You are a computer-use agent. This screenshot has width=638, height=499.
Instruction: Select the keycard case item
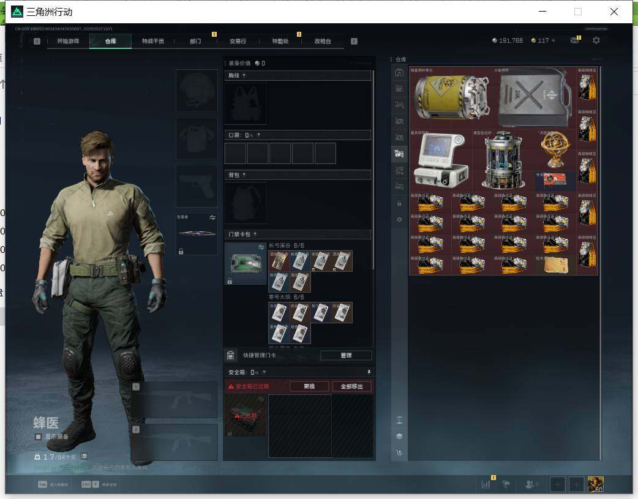coord(246,263)
